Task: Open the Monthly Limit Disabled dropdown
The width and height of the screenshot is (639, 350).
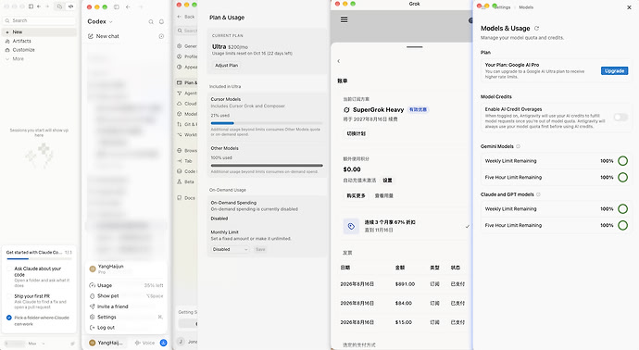Action: point(230,249)
